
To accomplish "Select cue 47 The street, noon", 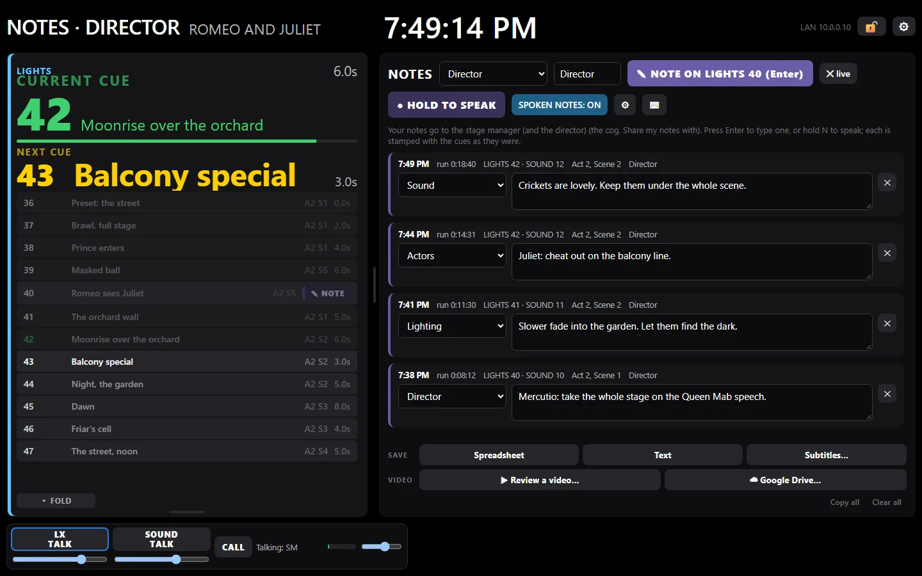I will click(x=186, y=451).
